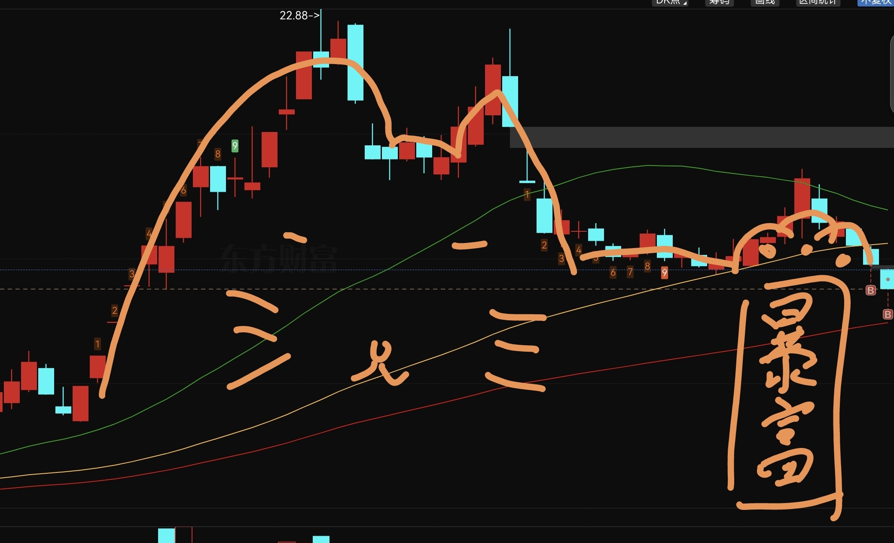
Task: Activate the 画线 drawing tool button
Action: click(x=765, y=2)
